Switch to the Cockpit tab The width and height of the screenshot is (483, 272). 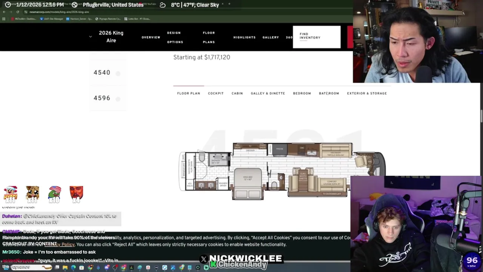[x=216, y=93]
